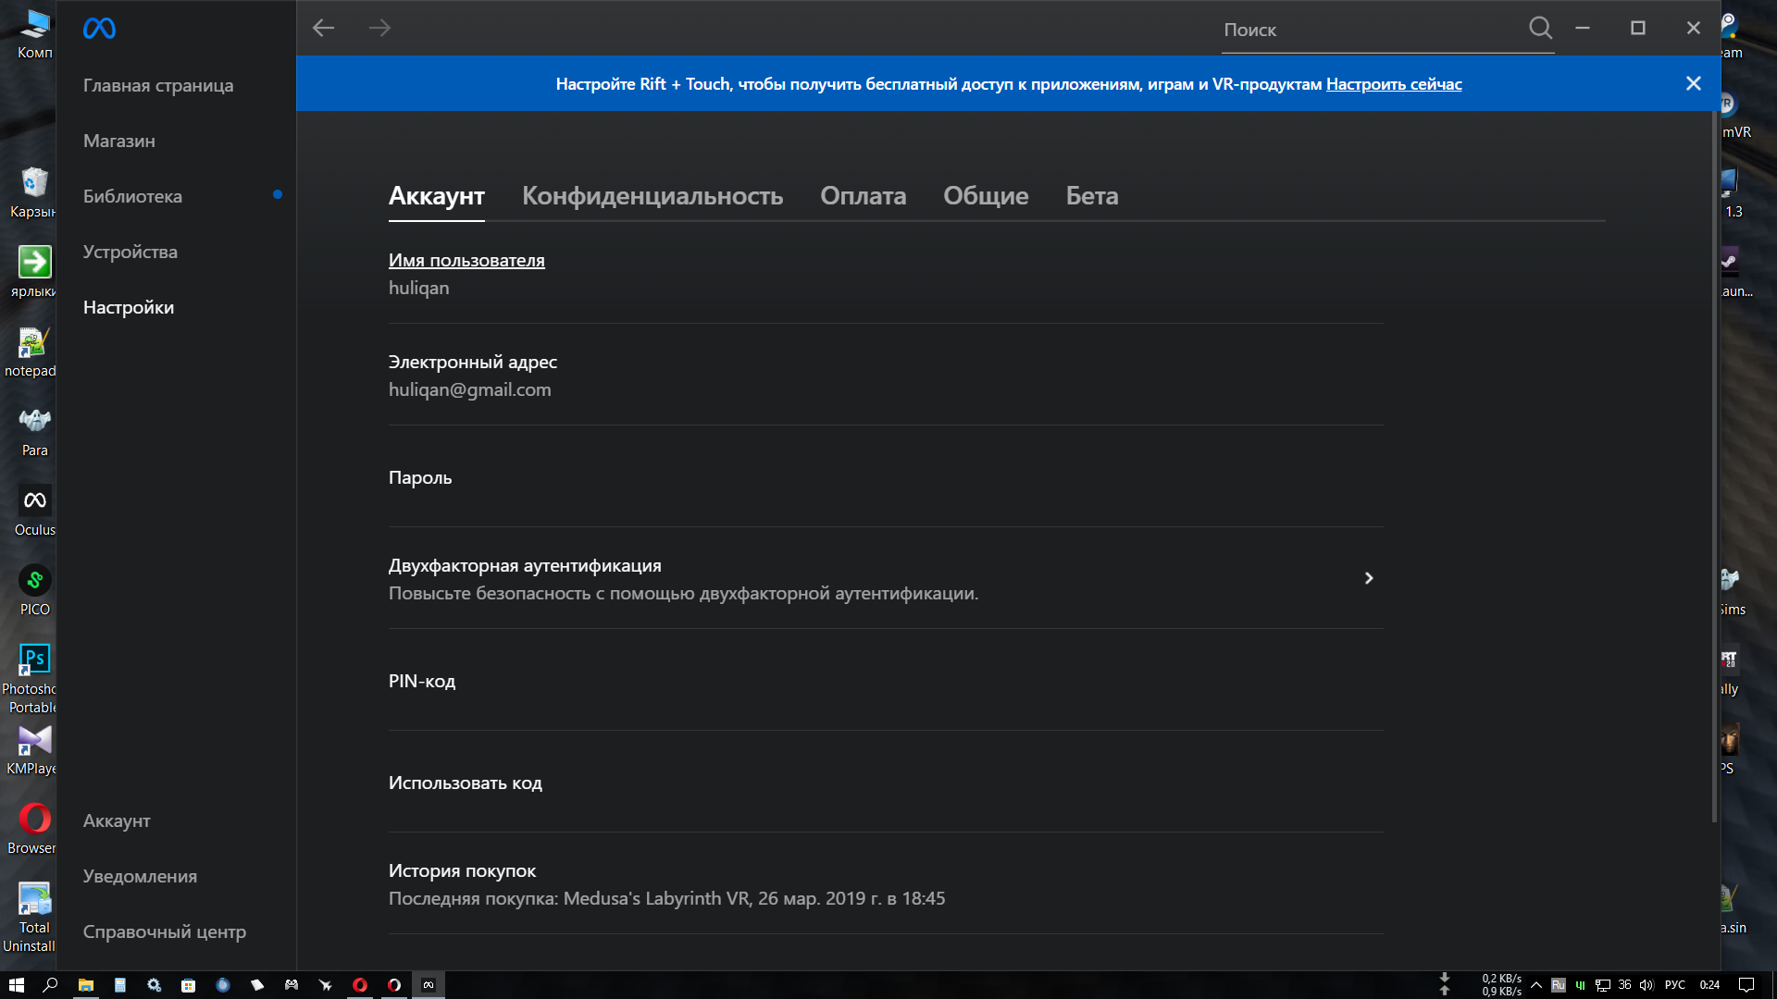Click the Meta logo in sidebar
Screen dimensions: 1777x999
[x=99, y=29]
